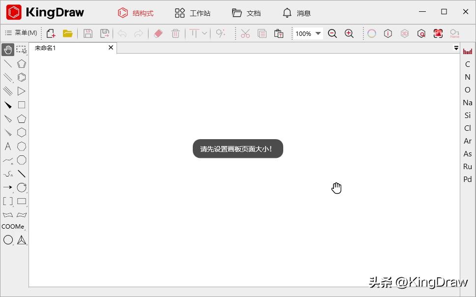
Task: Switch to the 工作站 tab
Action: click(193, 13)
